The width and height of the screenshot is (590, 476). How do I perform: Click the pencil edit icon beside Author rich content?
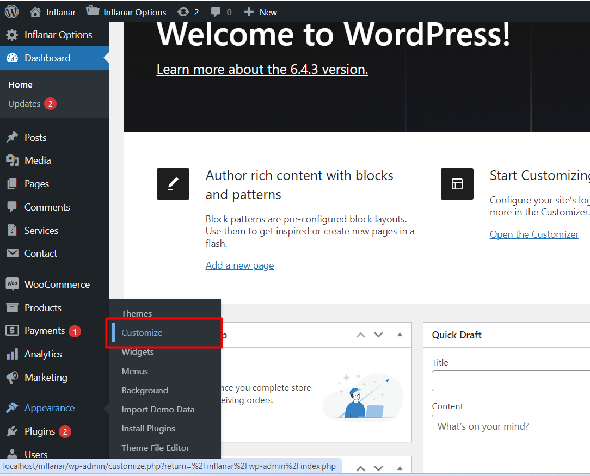click(173, 184)
